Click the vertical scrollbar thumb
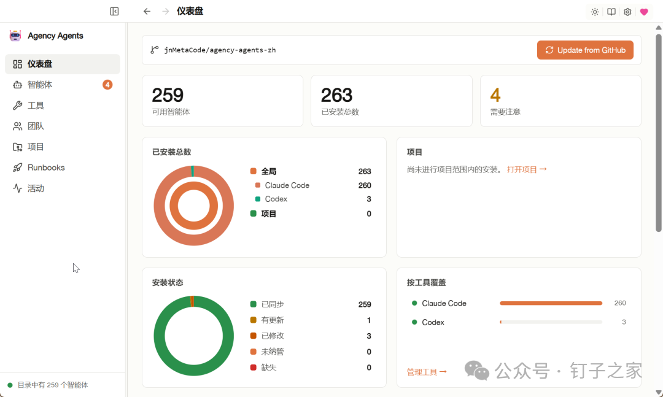This screenshot has height=397, width=663. [658, 133]
